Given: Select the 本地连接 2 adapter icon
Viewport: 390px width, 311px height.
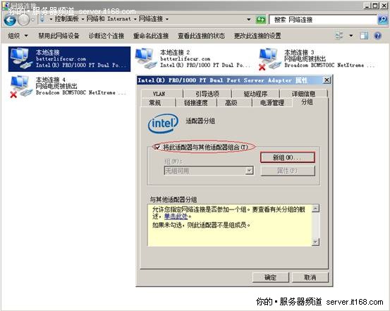Looking at the screenshot, I should (x=146, y=59).
